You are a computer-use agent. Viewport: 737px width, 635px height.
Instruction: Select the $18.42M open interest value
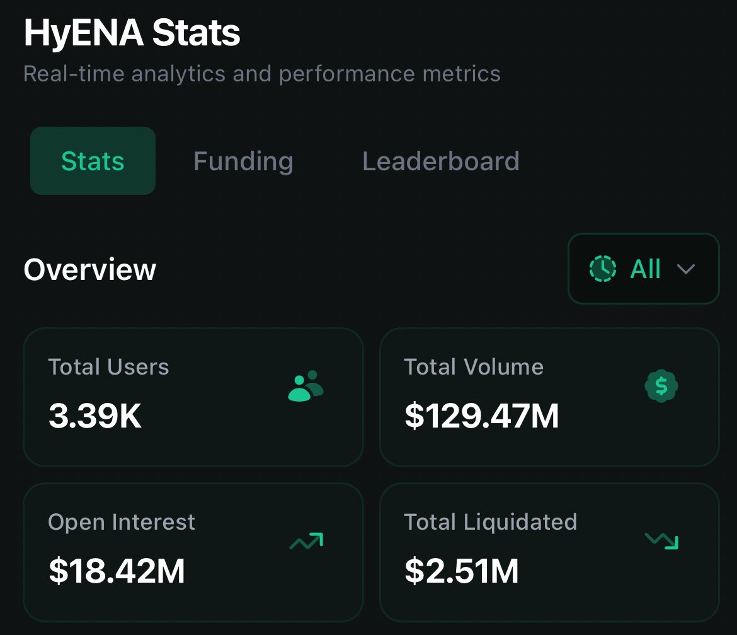(x=117, y=571)
